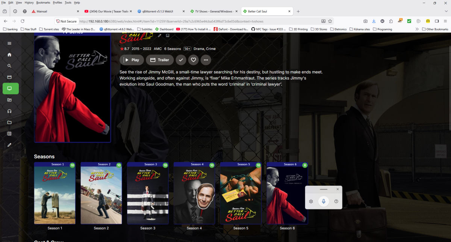The height and width of the screenshot is (242, 451).
Task: Open the folder-with-lines sidebar library icon
Action: 9,100
